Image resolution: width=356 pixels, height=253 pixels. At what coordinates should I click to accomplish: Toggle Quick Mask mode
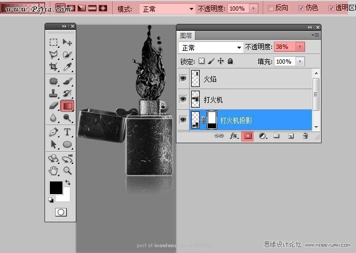(x=61, y=212)
